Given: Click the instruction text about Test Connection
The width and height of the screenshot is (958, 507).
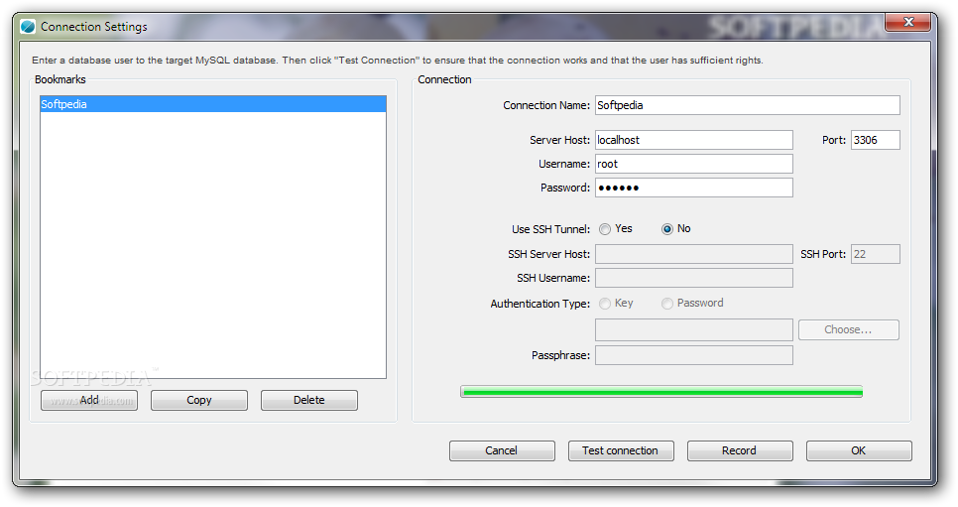Looking at the screenshot, I should click(397, 60).
